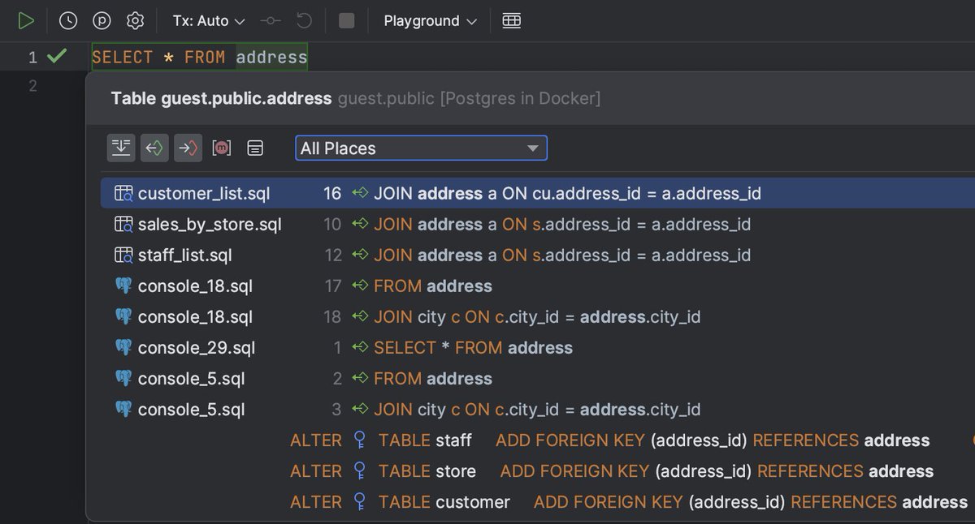The height and width of the screenshot is (524, 975).
Task: Click the red m bracket filter icon
Action: (x=221, y=148)
